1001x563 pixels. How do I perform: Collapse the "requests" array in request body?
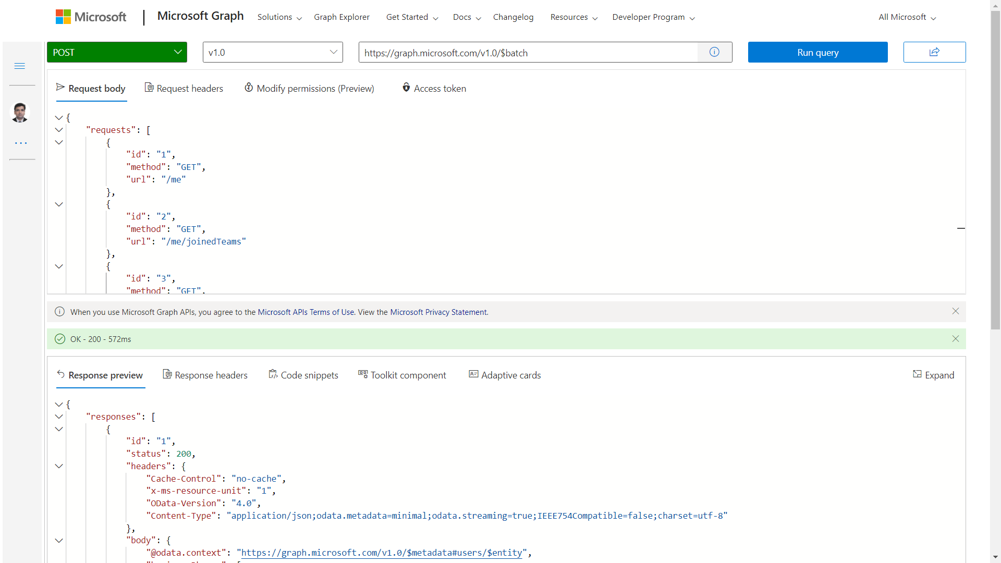point(59,130)
